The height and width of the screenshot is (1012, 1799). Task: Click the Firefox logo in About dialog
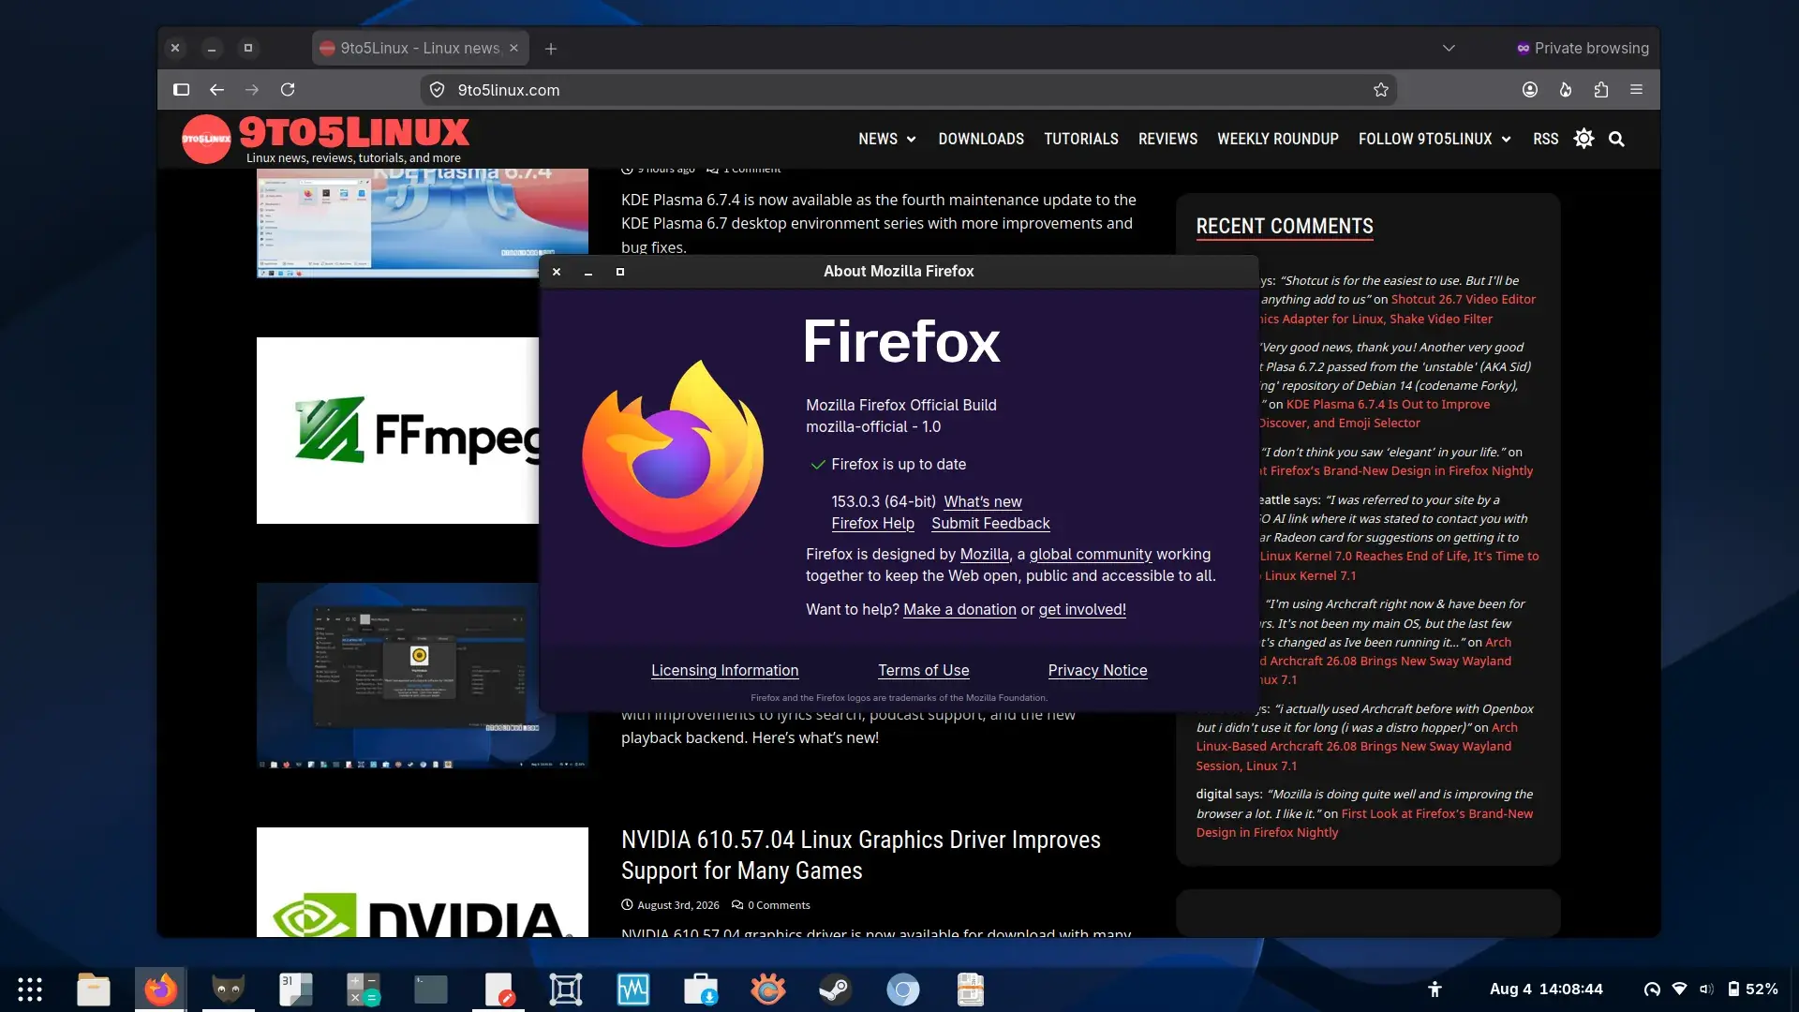coord(673,454)
